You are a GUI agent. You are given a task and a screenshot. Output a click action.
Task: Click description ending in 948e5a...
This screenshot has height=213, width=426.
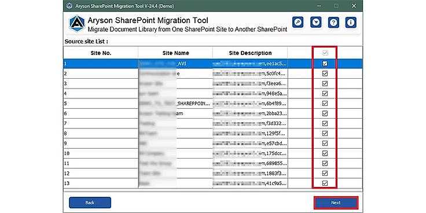click(250, 93)
